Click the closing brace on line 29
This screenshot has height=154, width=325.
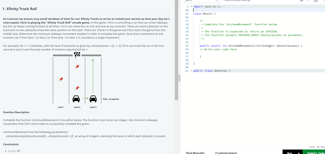point(194,64)
